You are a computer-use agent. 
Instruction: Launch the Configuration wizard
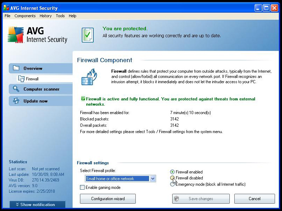(108, 199)
